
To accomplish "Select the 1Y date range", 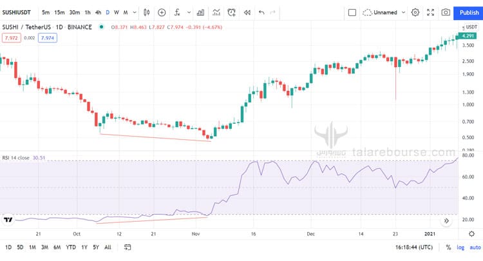I will 84,247.
